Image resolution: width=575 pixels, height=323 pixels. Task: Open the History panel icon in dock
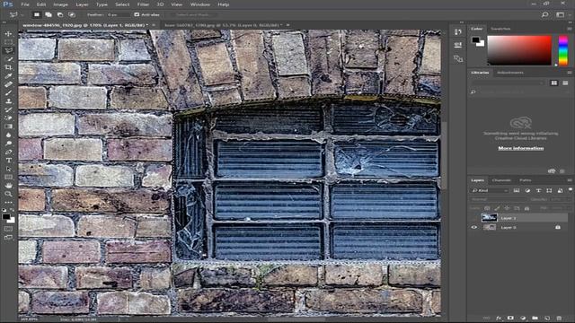coord(458,32)
